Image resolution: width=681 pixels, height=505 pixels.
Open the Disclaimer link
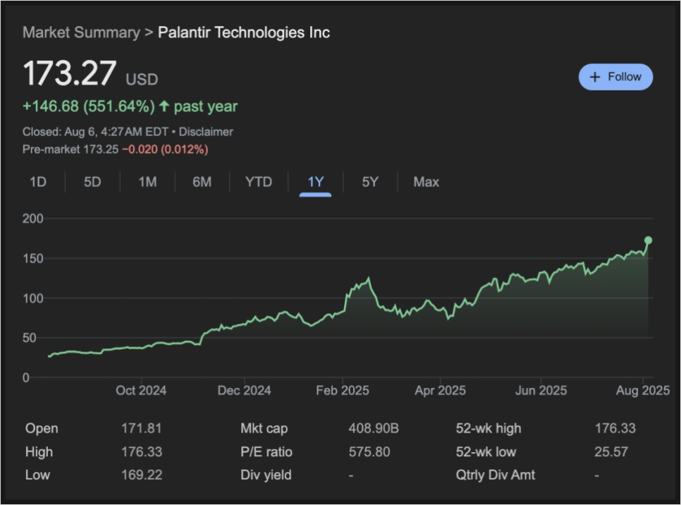click(x=206, y=132)
